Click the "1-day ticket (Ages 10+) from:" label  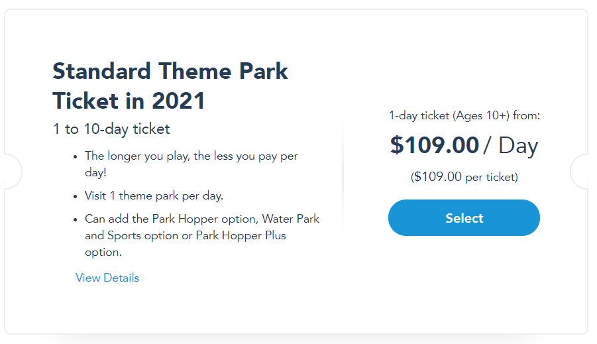tap(464, 115)
